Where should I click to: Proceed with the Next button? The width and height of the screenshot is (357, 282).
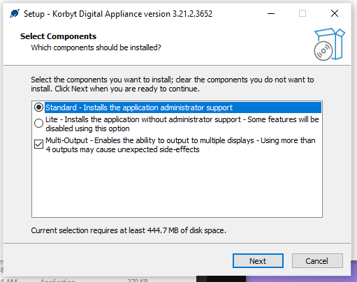pyautogui.click(x=258, y=261)
